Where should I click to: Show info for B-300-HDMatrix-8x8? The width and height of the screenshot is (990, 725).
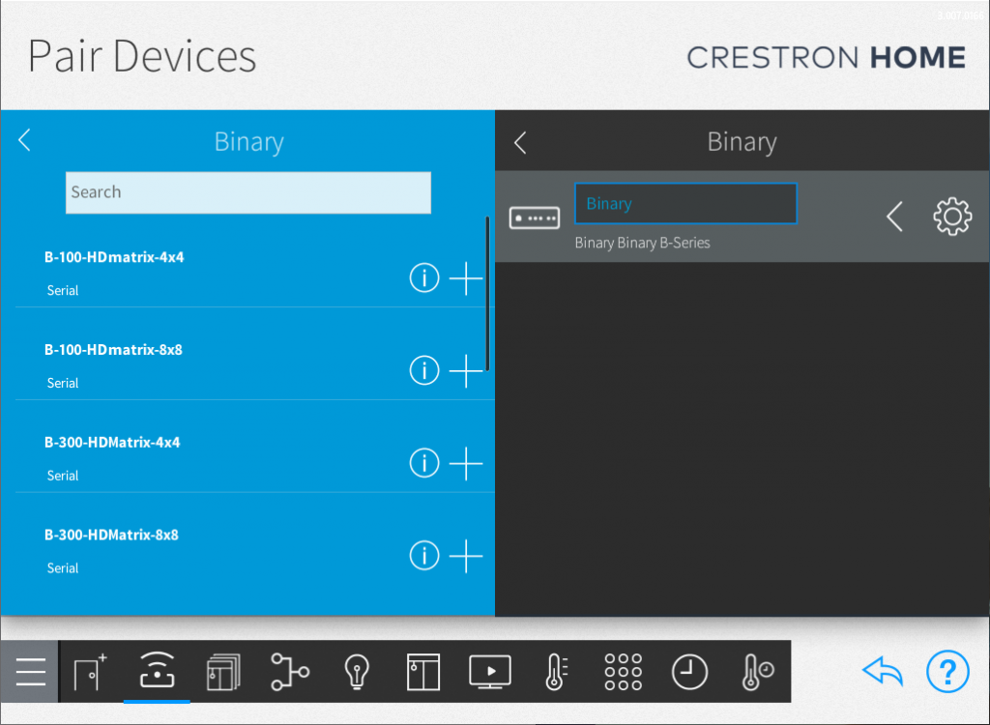[x=424, y=556]
